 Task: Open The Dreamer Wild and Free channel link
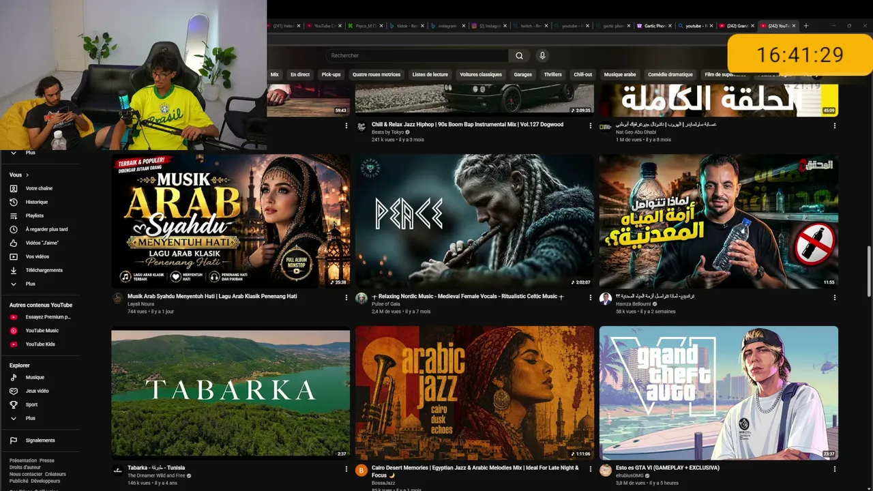156,475
